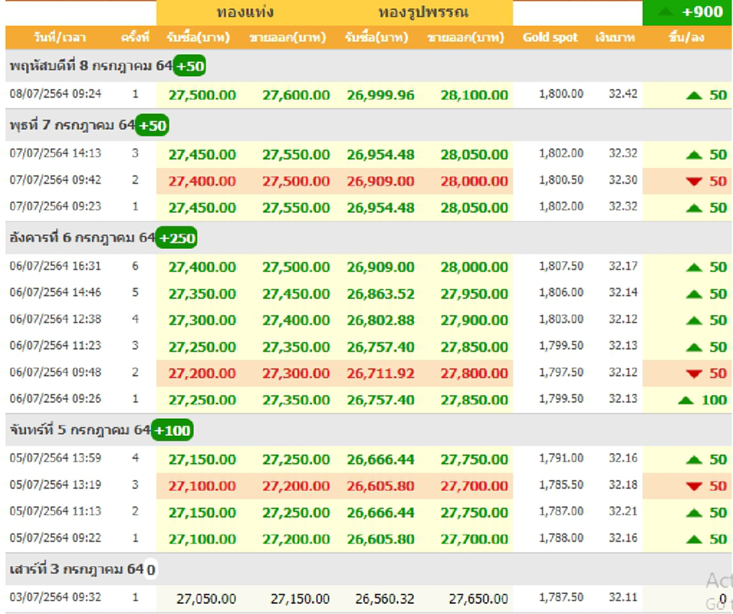Select the อังคารที่ 6 กรกฎาคม 64 date heading
Image resolution: width=733 pixels, height=614 pixels.
(82, 238)
